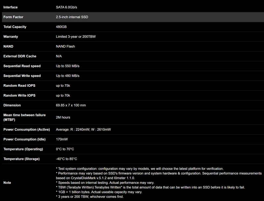Click the 170mW idle power value

(x=62, y=139)
